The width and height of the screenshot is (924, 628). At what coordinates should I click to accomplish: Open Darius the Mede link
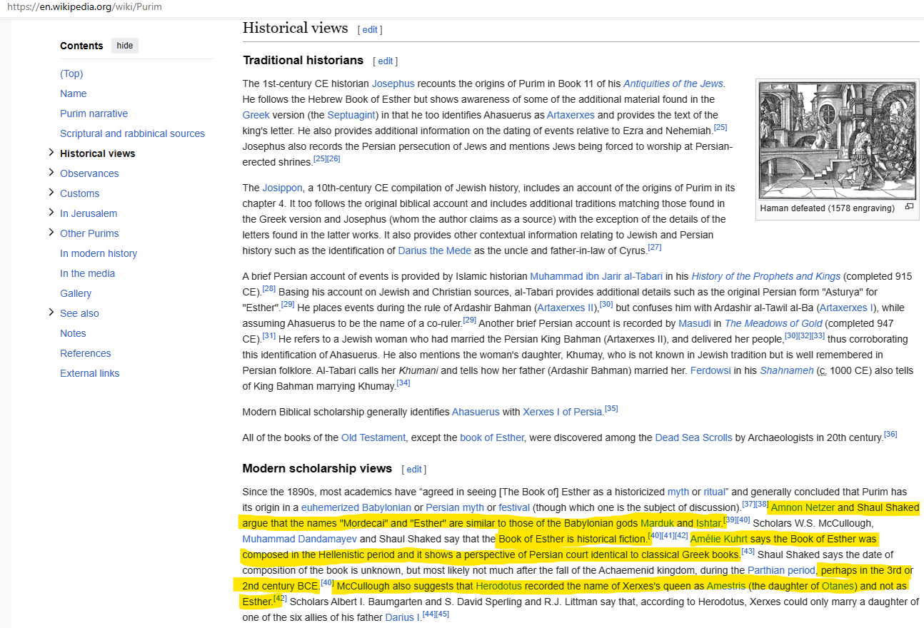[434, 250]
